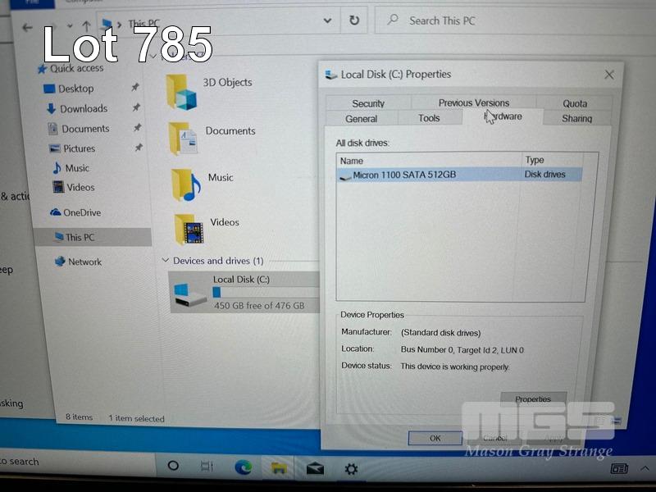
Task: Open Settings gear in the taskbar
Action: tap(351, 468)
